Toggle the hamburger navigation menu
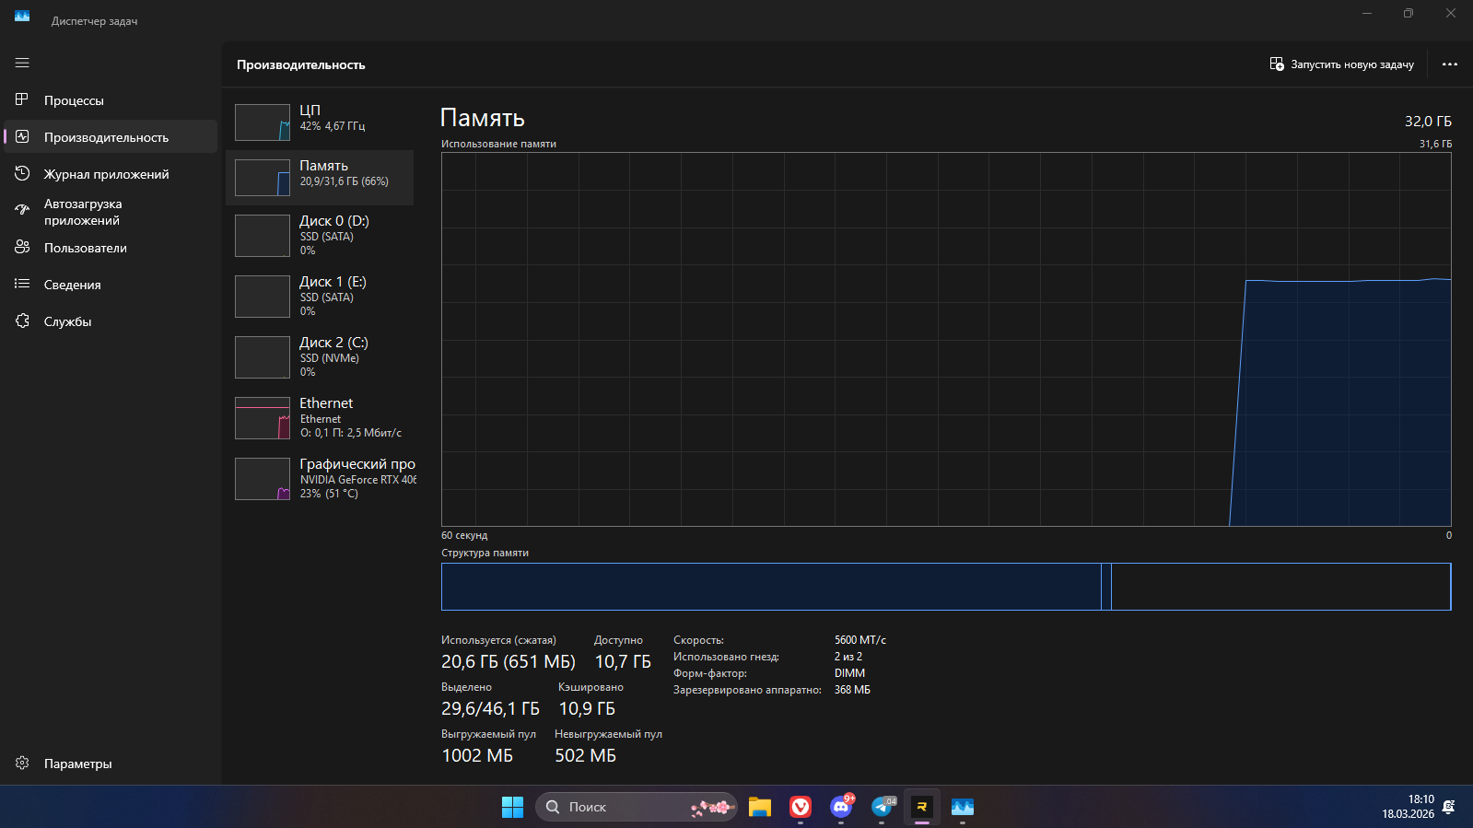1473x828 pixels. (x=22, y=63)
